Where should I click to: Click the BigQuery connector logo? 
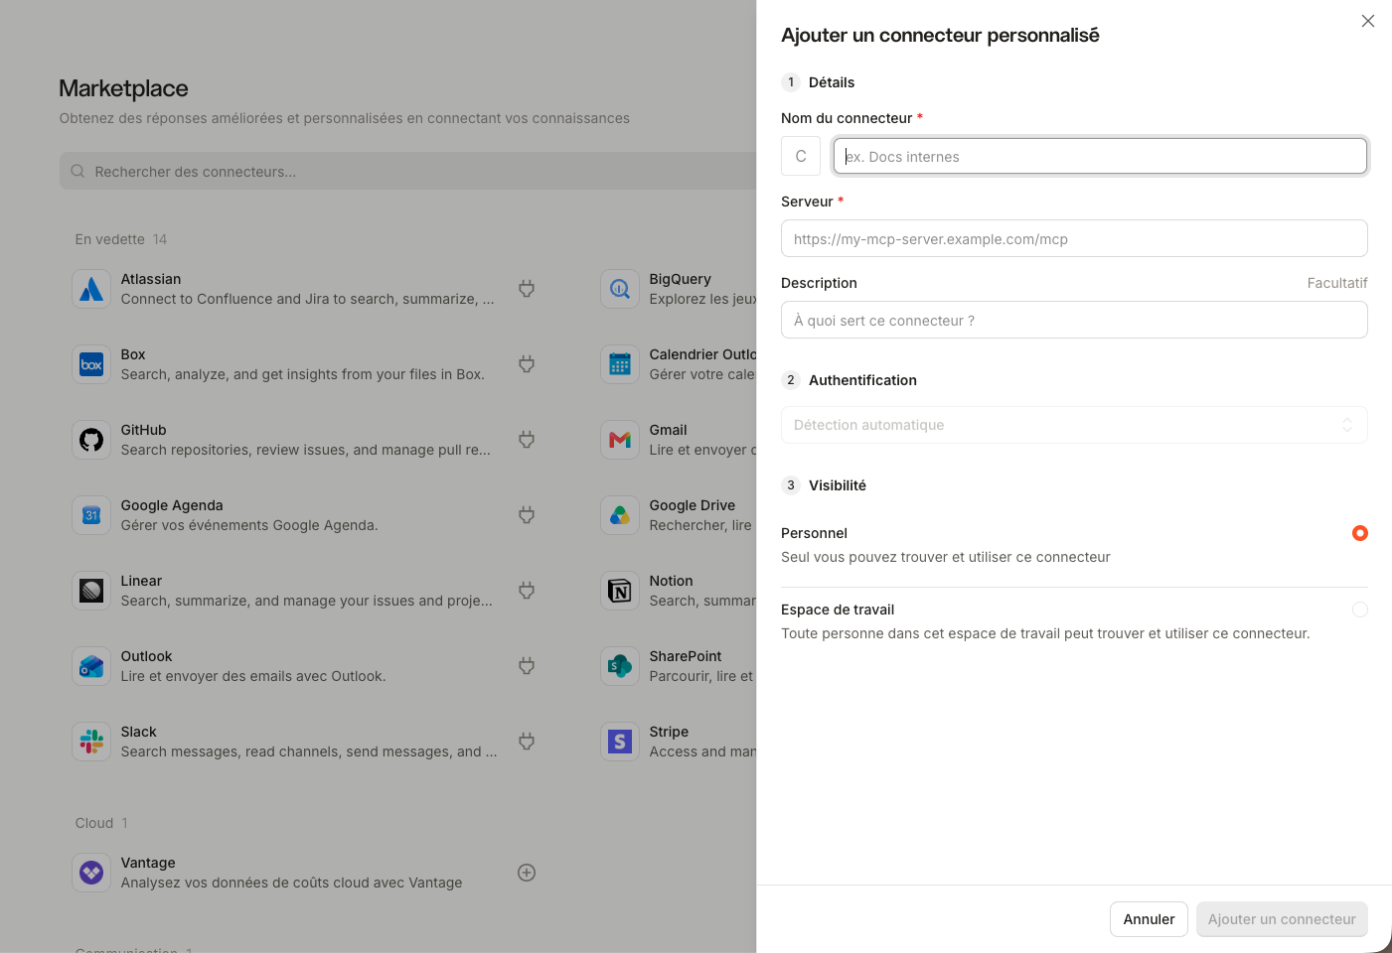click(x=620, y=289)
